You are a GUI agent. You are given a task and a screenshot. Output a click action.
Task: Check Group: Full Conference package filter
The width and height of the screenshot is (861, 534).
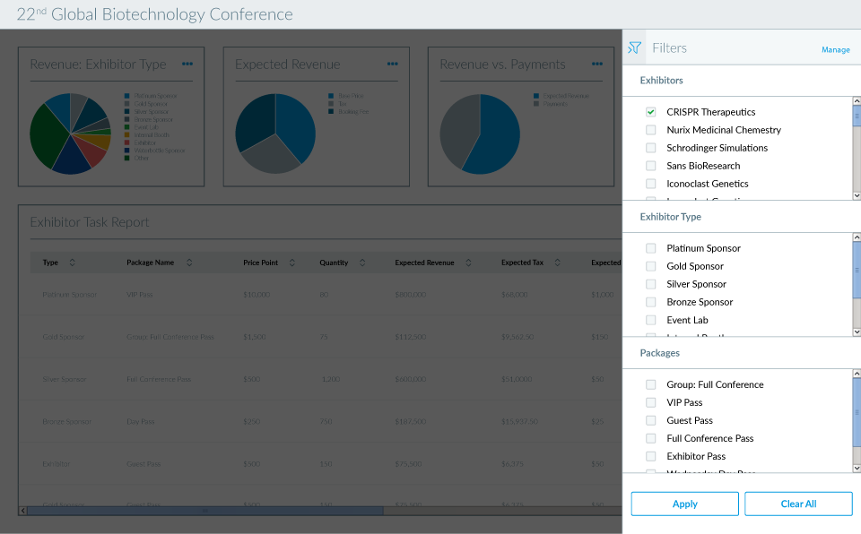651,384
